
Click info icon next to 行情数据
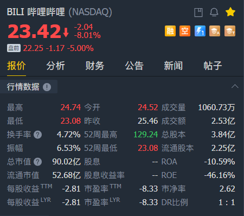(x=47, y=87)
